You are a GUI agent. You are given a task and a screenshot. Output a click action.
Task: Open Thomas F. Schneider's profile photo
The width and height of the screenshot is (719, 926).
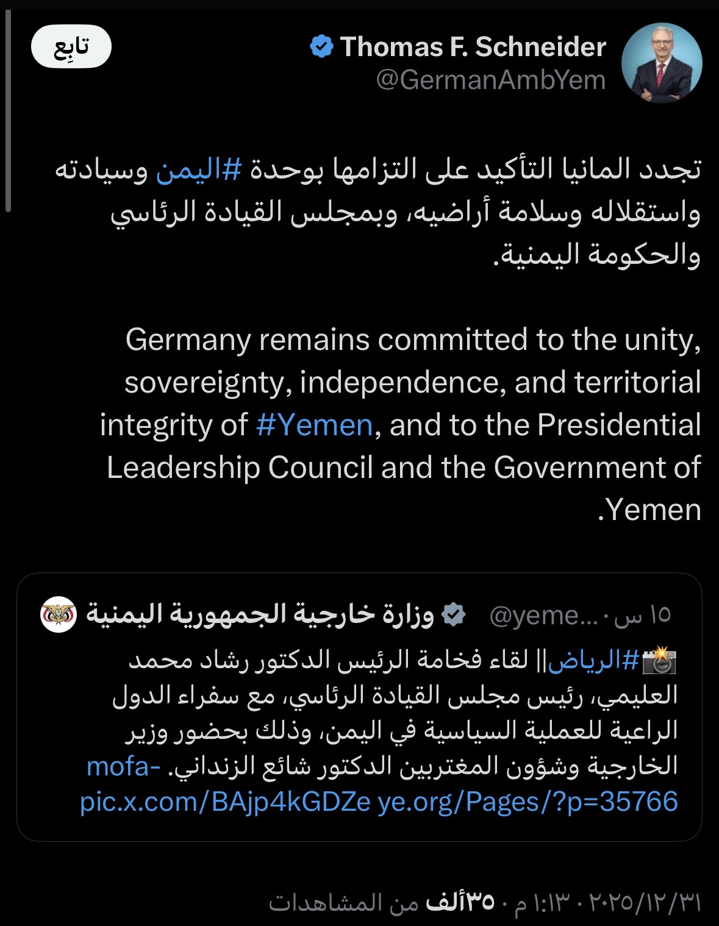(661, 63)
